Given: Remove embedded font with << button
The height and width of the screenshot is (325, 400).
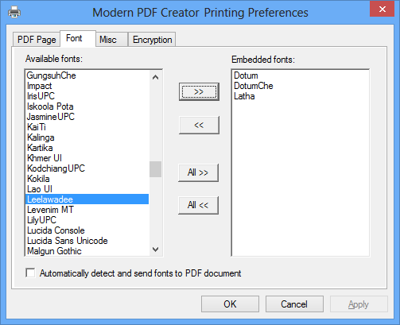Looking at the screenshot, I should tap(199, 125).
